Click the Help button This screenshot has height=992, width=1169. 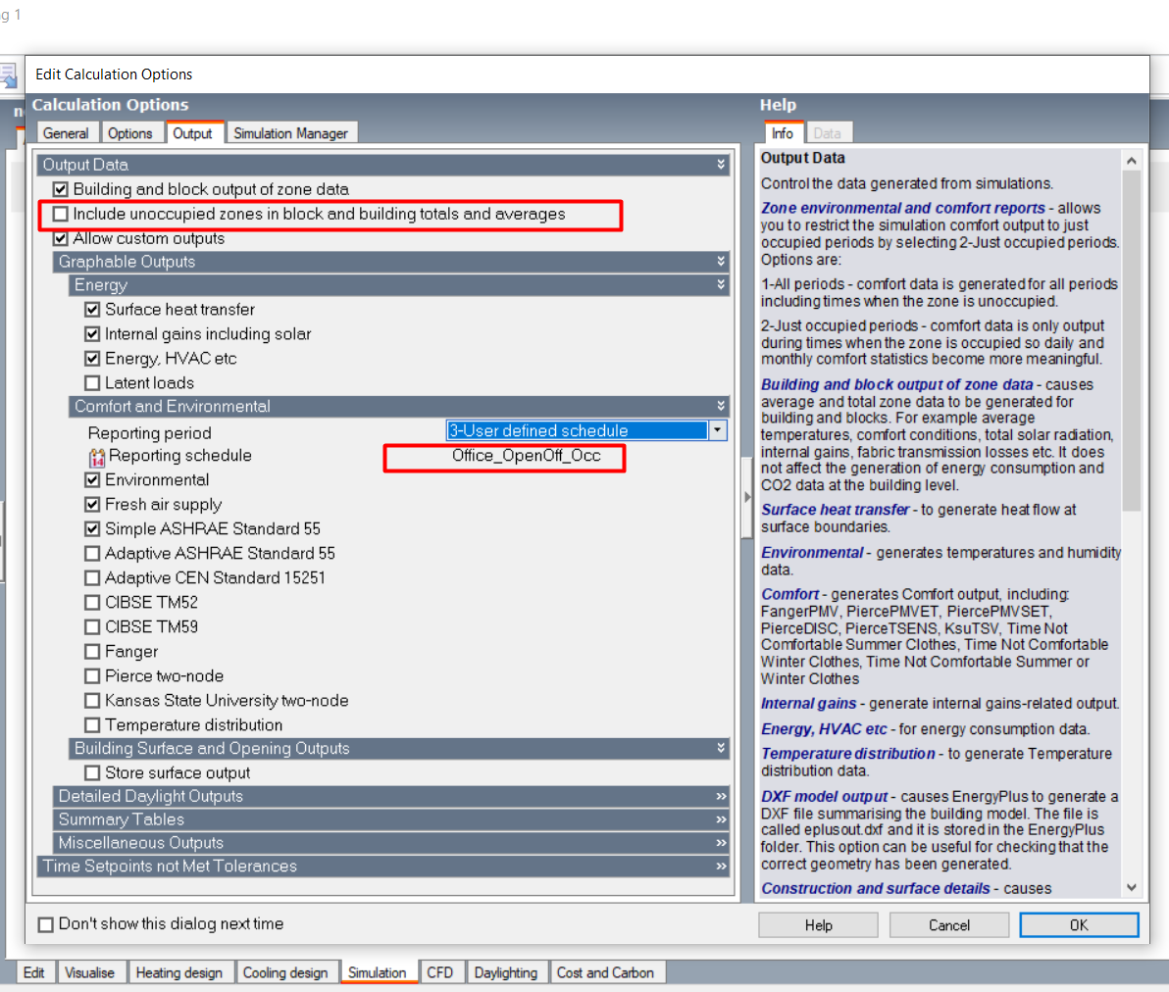tap(819, 925)
